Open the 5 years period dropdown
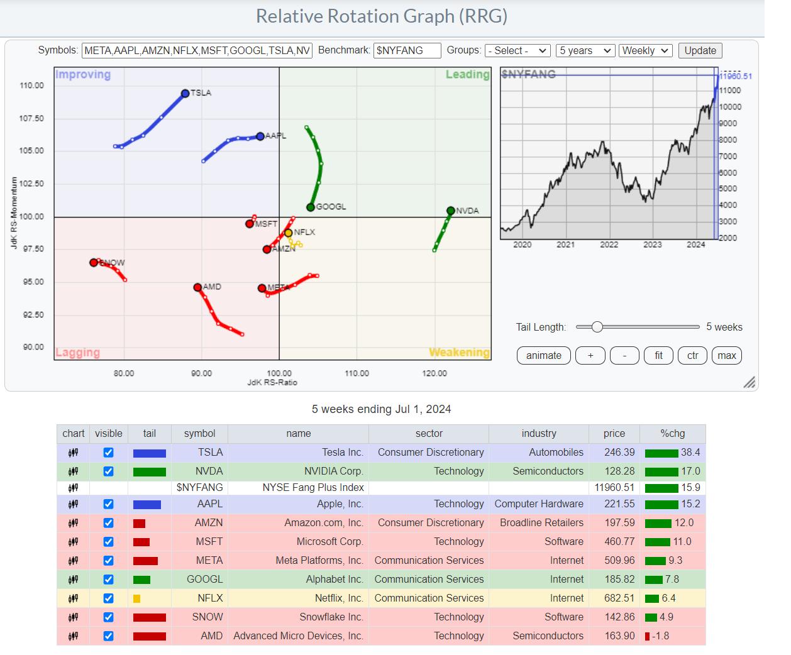 pos(585,51)
